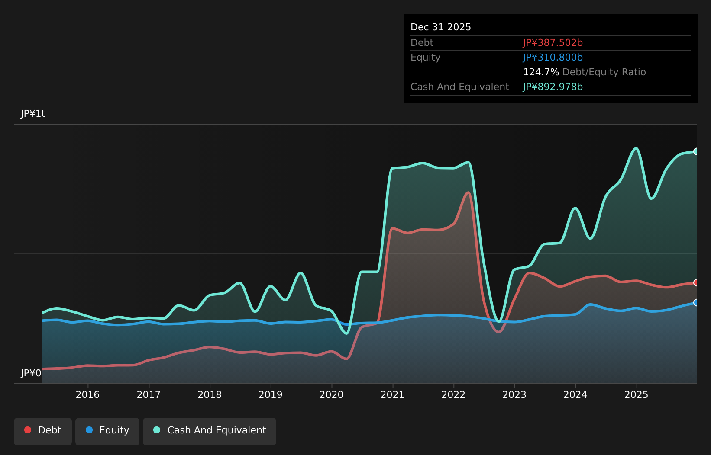Image resolution: width=711 pixels, height=455 pixels.
Task: Click the JP¥1t gridline label
Action: 33,113
